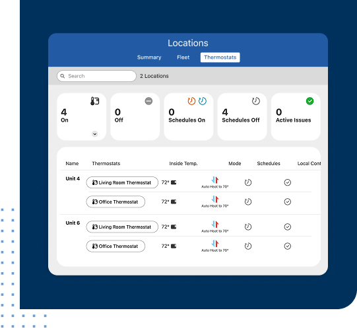The height and width of the screenshot is (329, 357).
Task: Click the Locations heading
Action: (188, 43)
